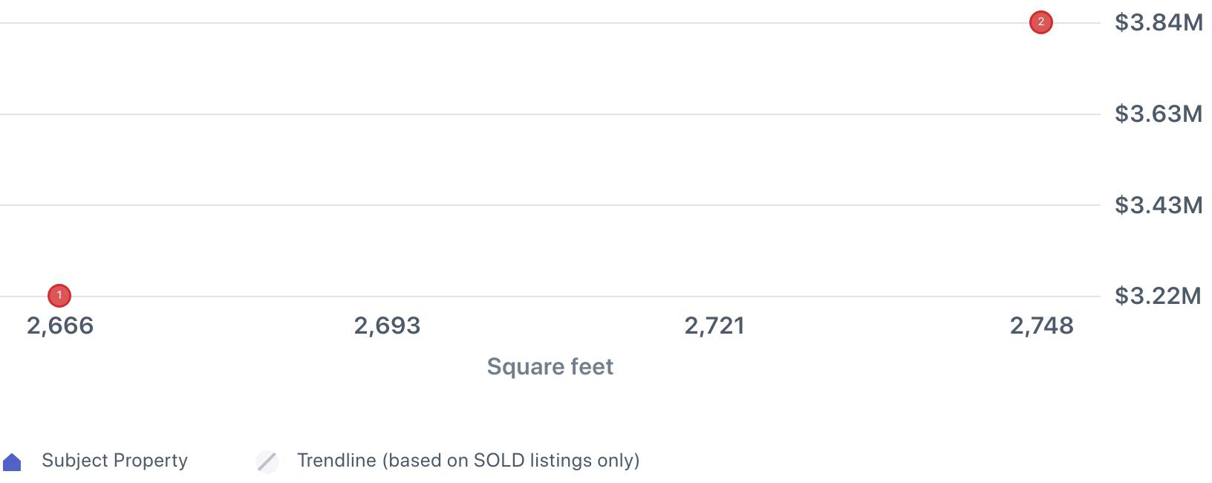
Task: Click the top gridline left of marker 2
Action: click(x=520, y=23)
